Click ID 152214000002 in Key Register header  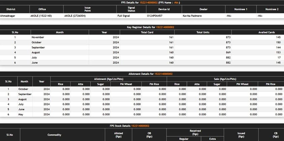coord(165,27)
